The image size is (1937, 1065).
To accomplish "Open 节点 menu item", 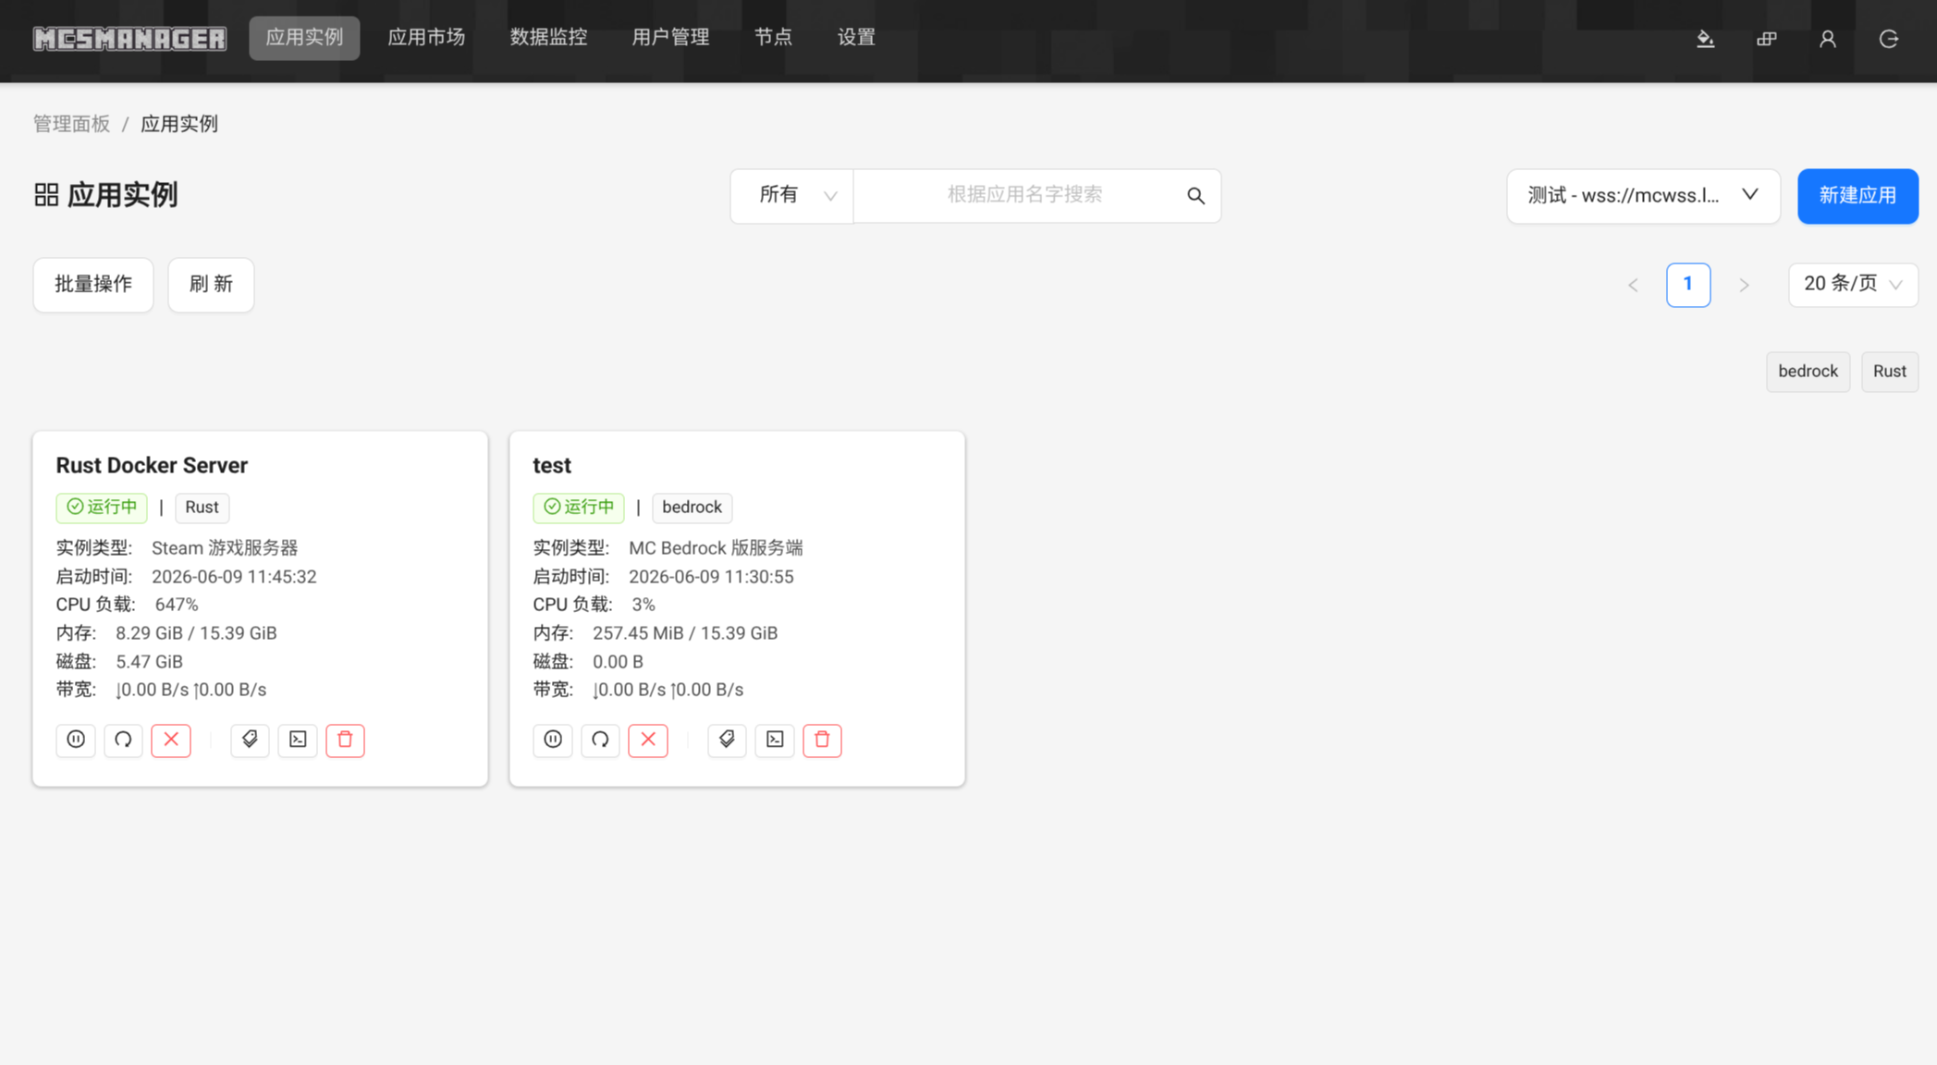I will tap(773, 38).
